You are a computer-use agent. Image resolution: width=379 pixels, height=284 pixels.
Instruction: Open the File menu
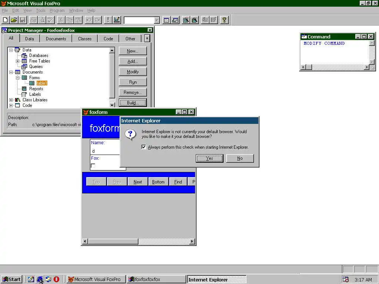(x=5, y=10)
